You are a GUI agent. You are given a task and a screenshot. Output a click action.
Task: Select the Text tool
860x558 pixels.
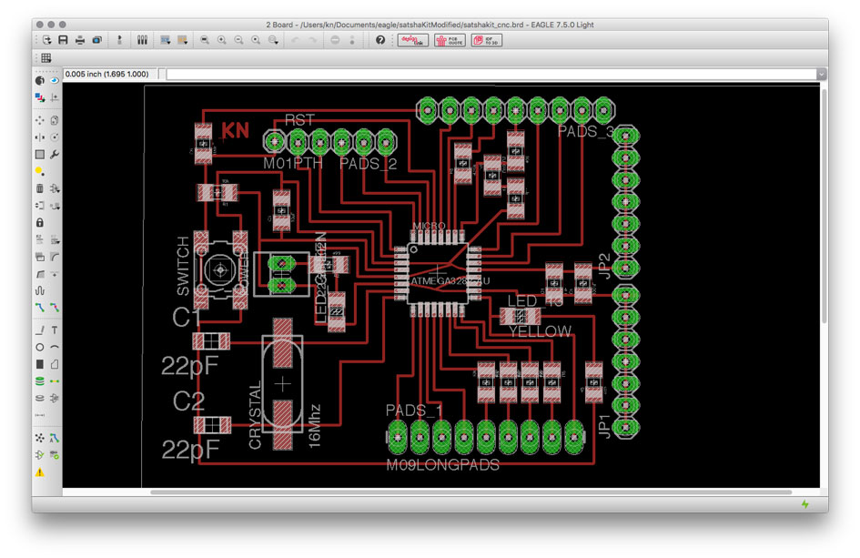tap(55, 330)
